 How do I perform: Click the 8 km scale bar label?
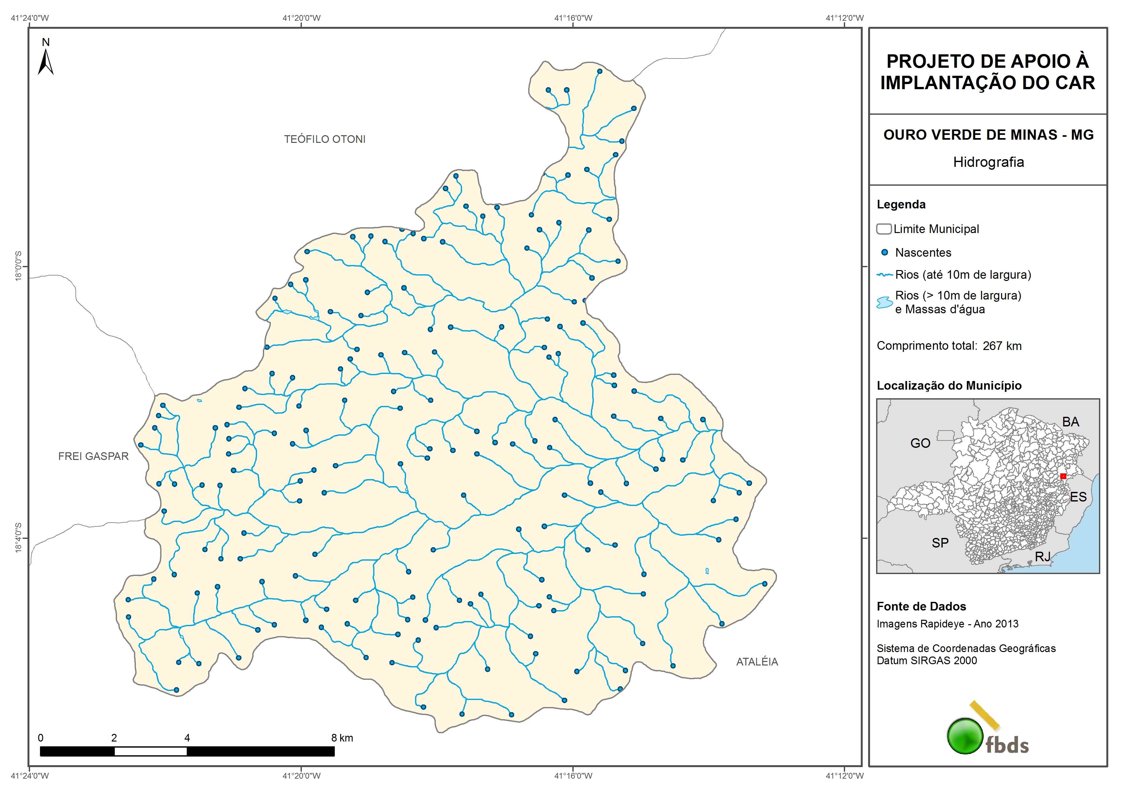tap(341, 738)
